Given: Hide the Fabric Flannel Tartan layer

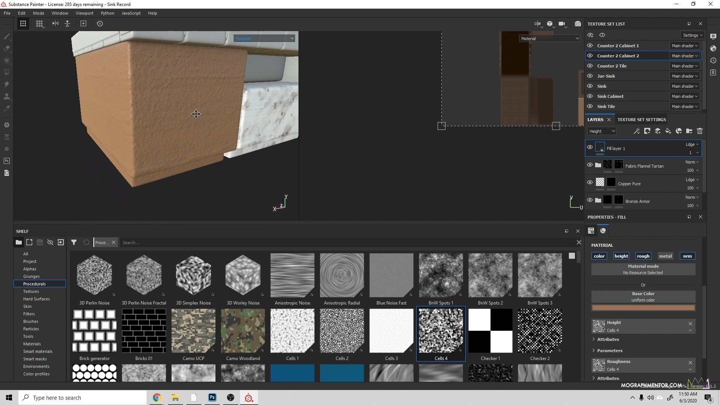Looking at the screenshot, I should click(590, 165).
